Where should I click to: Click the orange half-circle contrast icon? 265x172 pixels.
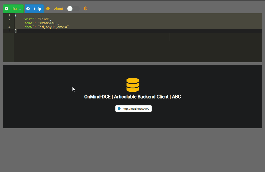(x=85, y=9)
